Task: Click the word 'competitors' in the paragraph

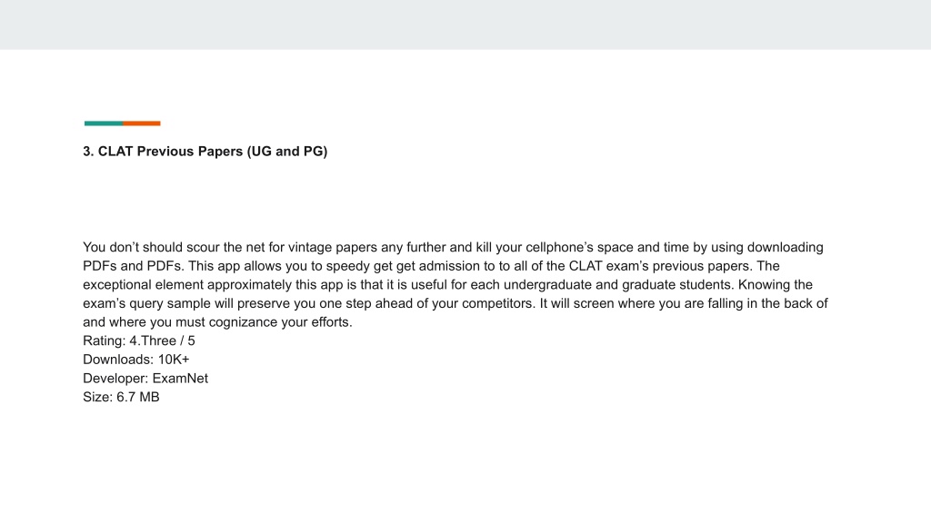Action: point(497,303)
